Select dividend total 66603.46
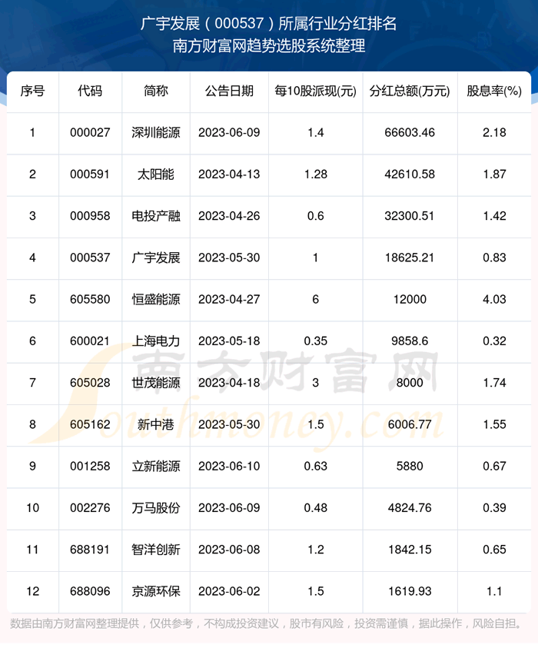The image size is (538, 658). [409, 132]
